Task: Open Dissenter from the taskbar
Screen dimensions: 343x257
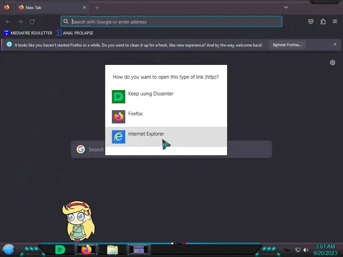Action: pyautogui.click(x=60, y=250)
